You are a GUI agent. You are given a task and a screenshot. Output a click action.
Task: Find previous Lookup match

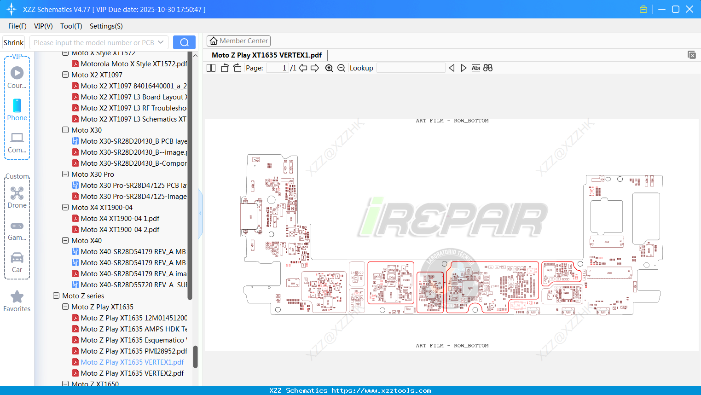[452, 68]
